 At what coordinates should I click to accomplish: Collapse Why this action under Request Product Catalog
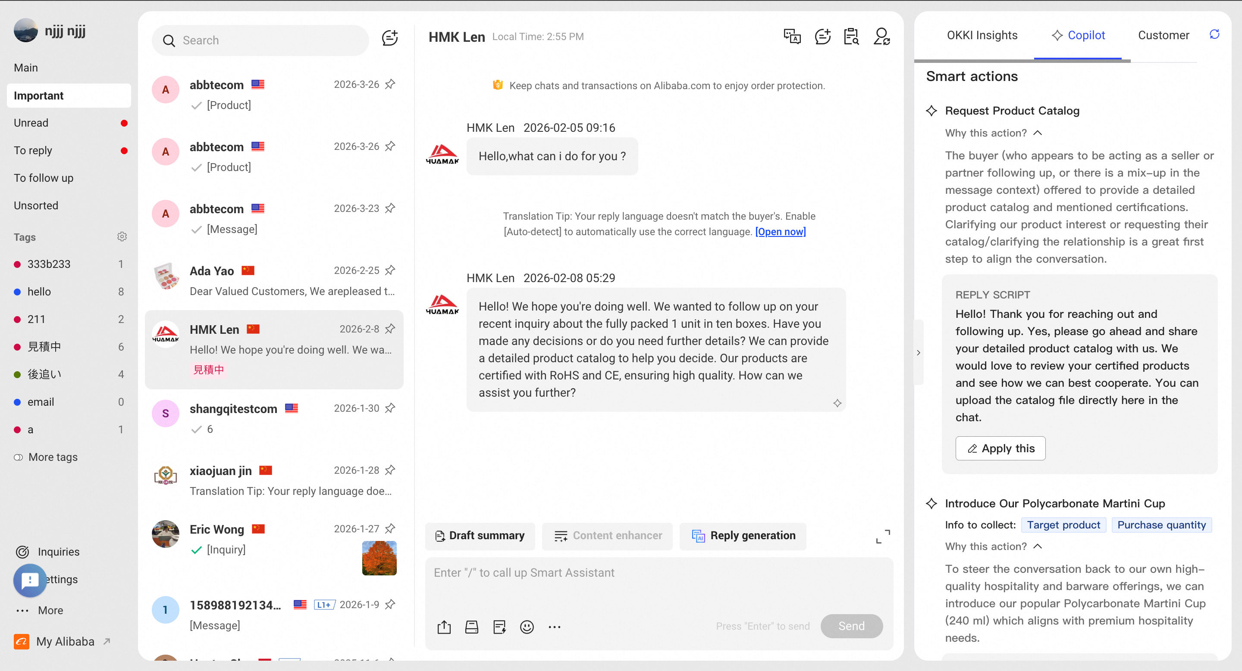click(994, 133)
